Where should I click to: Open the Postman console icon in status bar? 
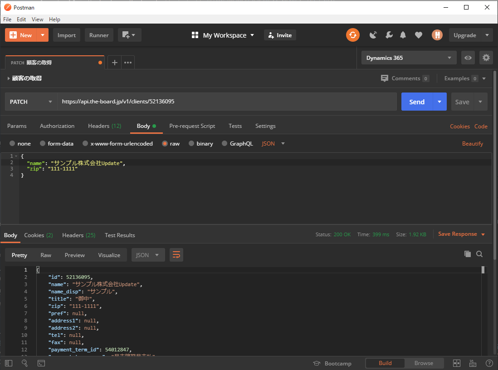click(x=41, y=363)
